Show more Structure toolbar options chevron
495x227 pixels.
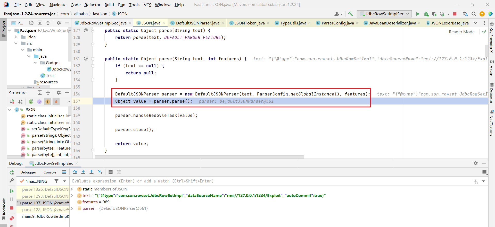(x=68, y=102)
